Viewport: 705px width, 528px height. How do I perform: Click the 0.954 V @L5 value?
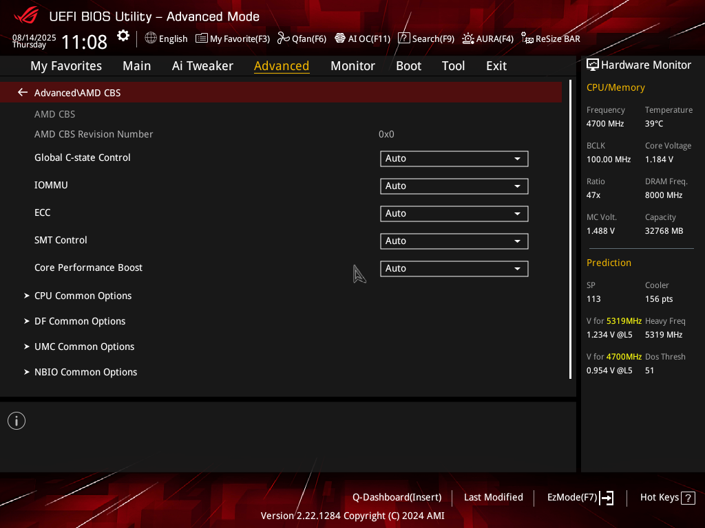coord(609,371)
